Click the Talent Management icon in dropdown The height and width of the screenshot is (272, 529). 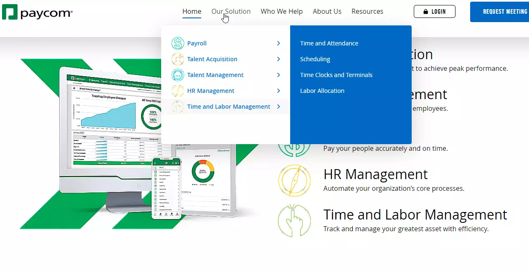tap(177, 75)
